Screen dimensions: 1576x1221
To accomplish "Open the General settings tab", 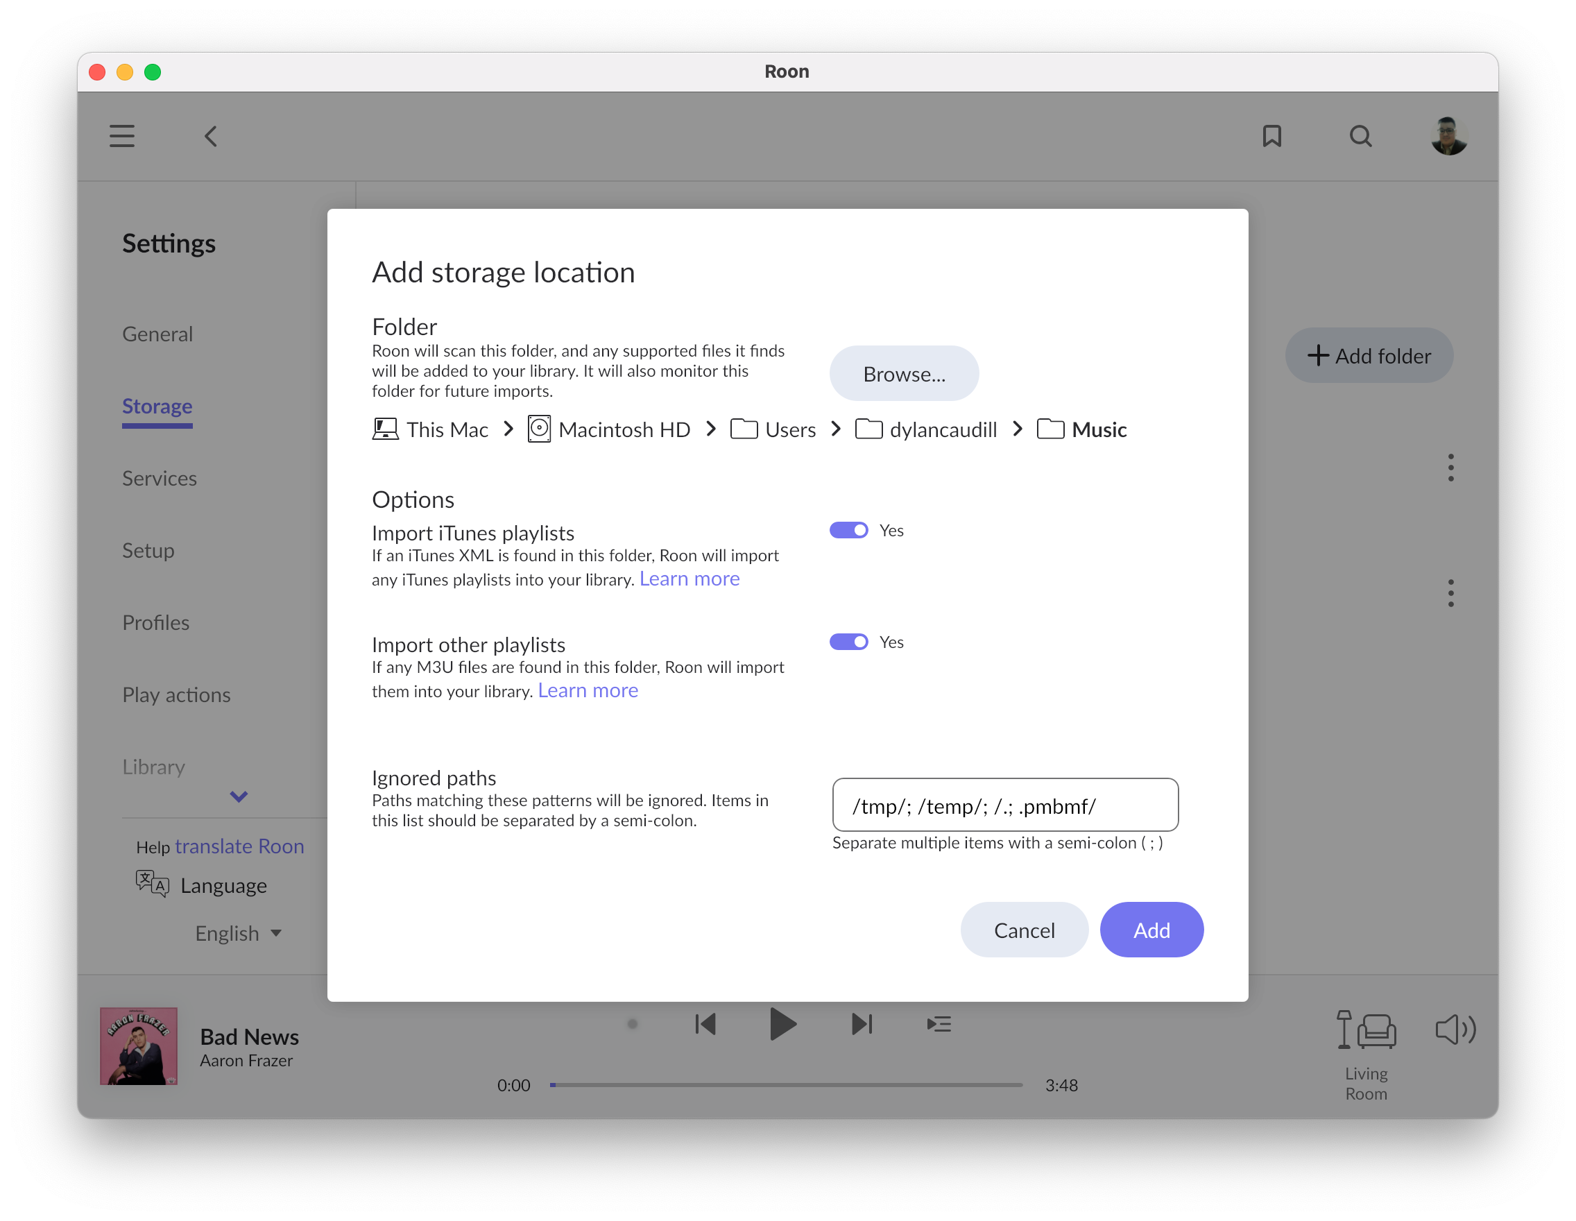I will pyautogui.click(x=157, y=334).
